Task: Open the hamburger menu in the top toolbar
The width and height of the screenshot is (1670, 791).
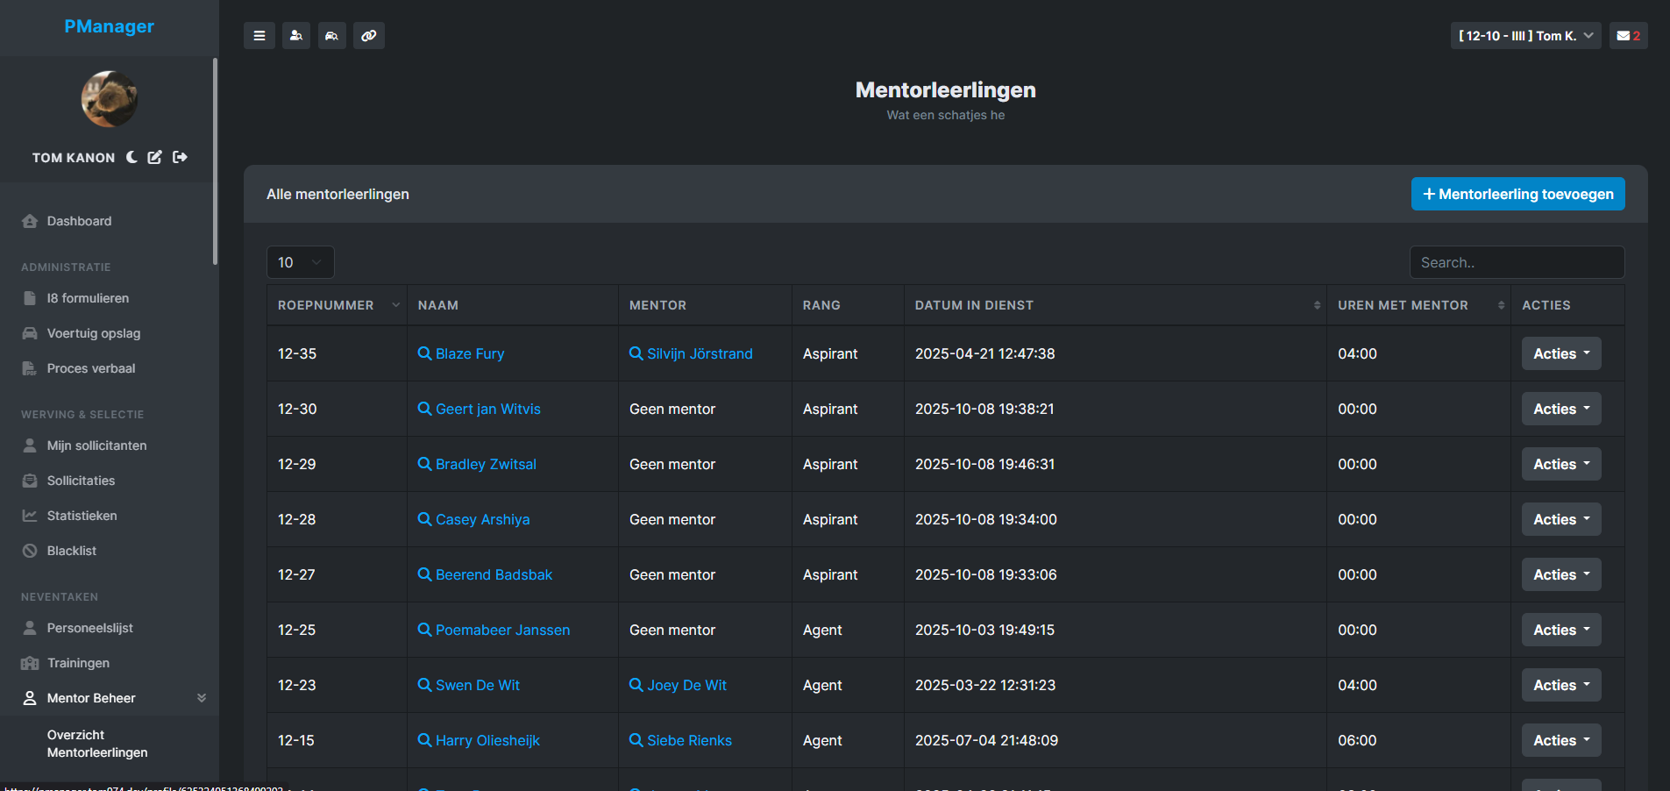Action: click(x=259, y=35)
